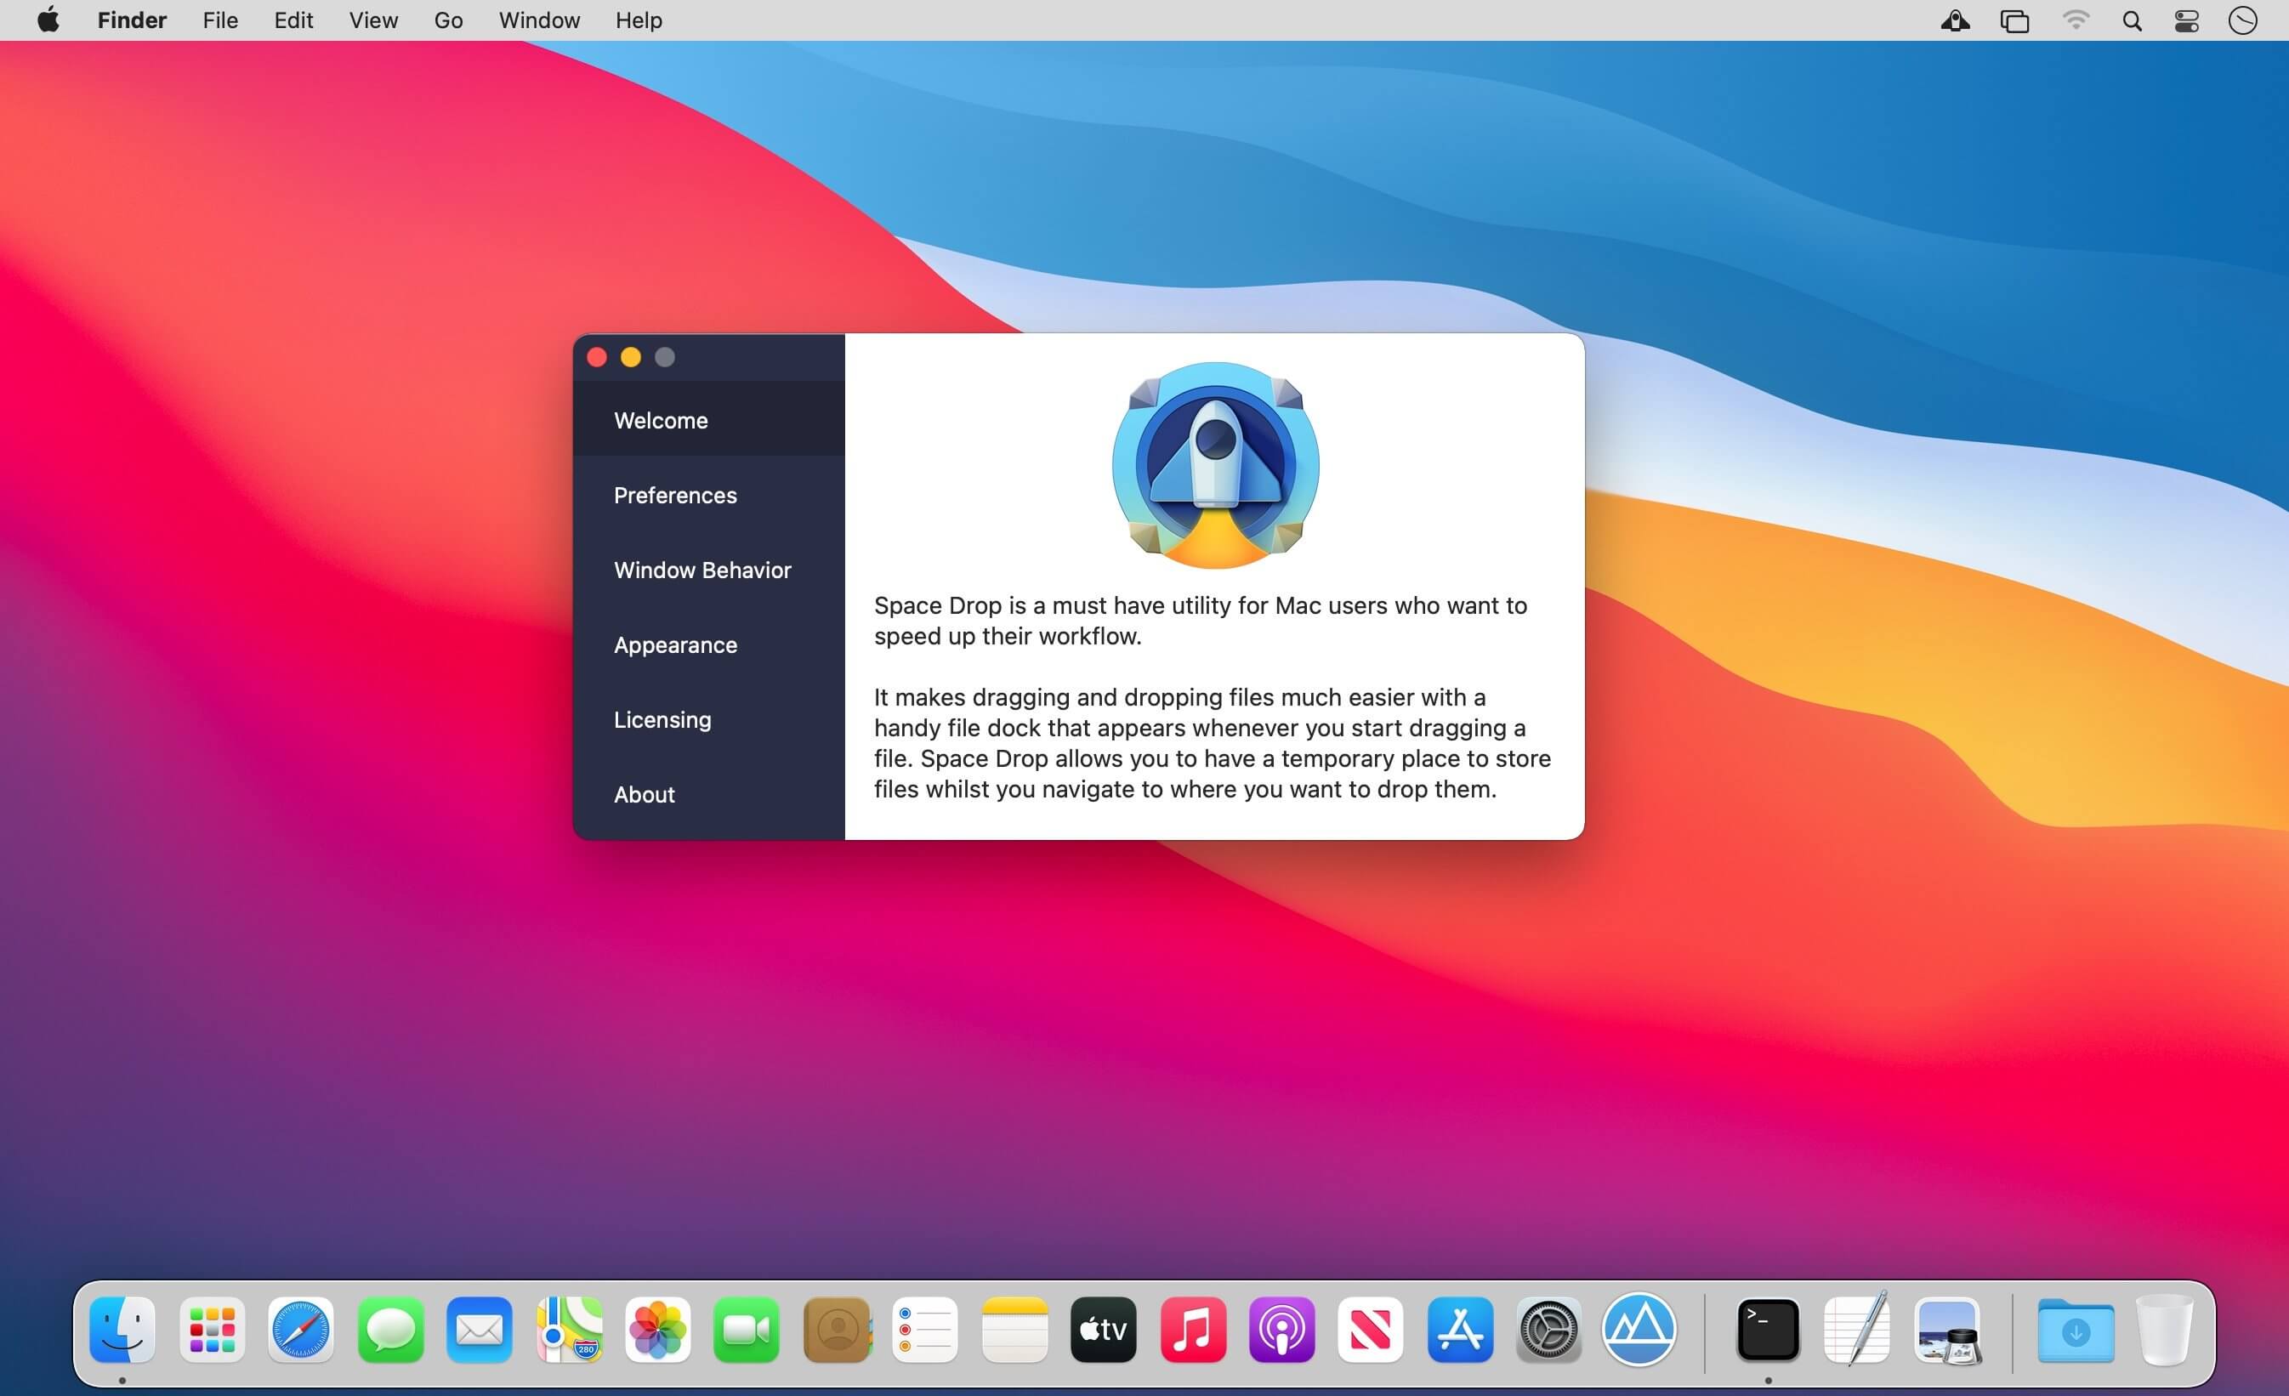The height and width of the screenshot is (1396, 2289).
Task: Open the Apple menu
Action: [48, 20]
